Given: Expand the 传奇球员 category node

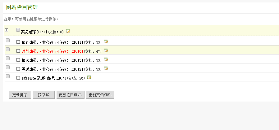Looking at the screenshot, I should pyautogui.click(x=18, y=42).
